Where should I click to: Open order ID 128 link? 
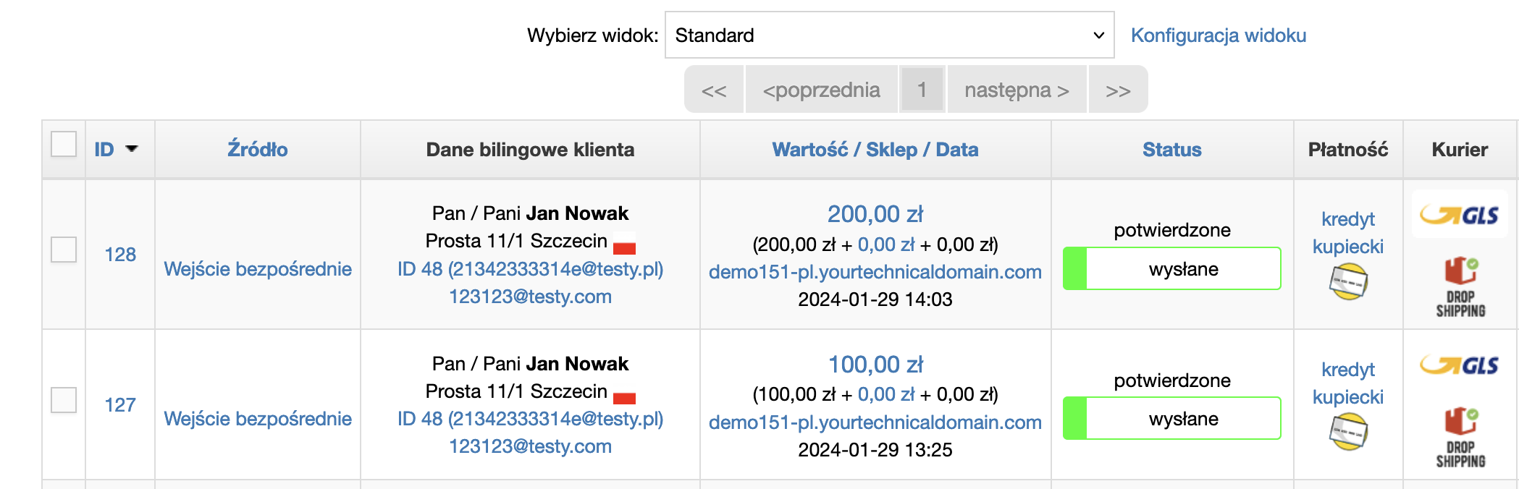(120, 255)
